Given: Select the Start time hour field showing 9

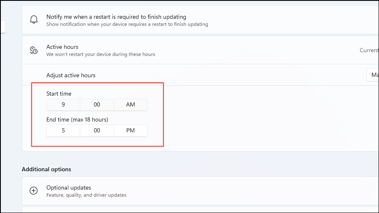Looking at the screenshot, I should [x=63, y=104].
